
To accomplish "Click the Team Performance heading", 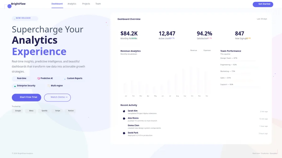I will coord(231,51).
